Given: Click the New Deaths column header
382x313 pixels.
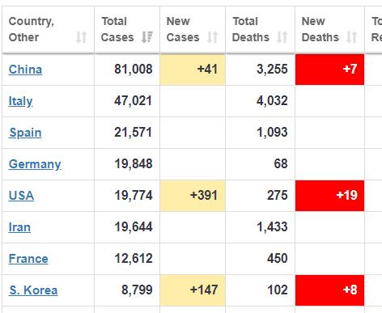Looking at the screenshot, I should (329, 29).
